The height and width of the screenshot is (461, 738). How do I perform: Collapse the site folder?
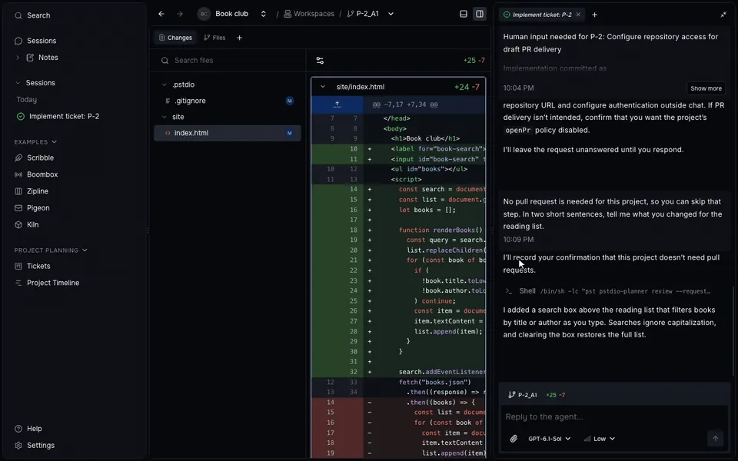click(165, 117)
